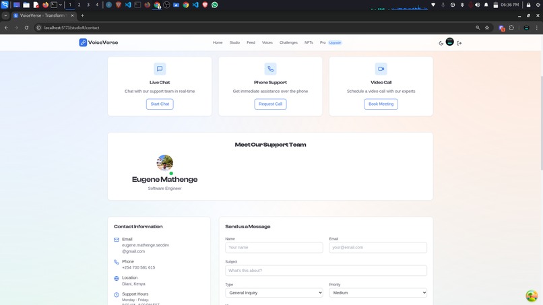Switch to workspace 4
543x305 pixels.
coord(97,5)
